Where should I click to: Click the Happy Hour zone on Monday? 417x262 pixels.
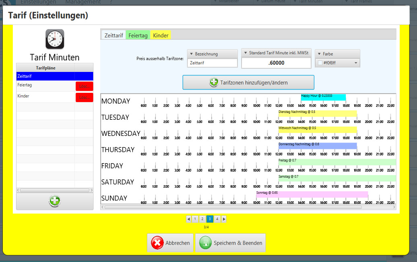323,98
